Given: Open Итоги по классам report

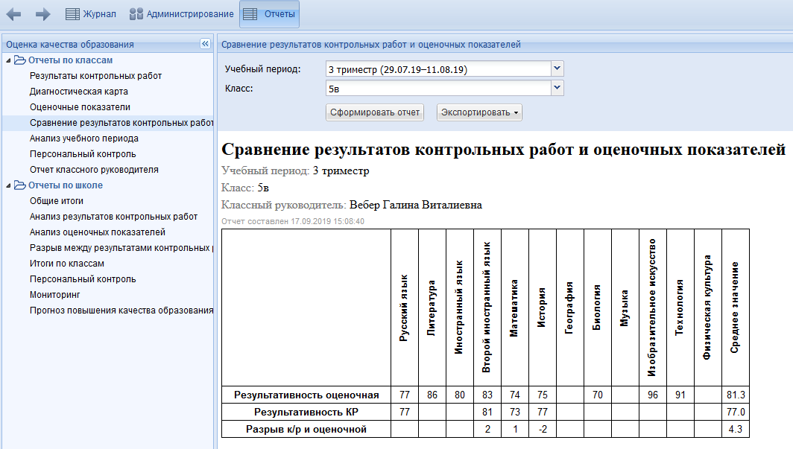Looking at the screenshot, I should coord(67,264).
